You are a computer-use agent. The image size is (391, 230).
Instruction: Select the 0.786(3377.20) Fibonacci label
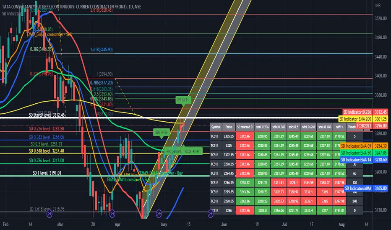pos(101,82)
